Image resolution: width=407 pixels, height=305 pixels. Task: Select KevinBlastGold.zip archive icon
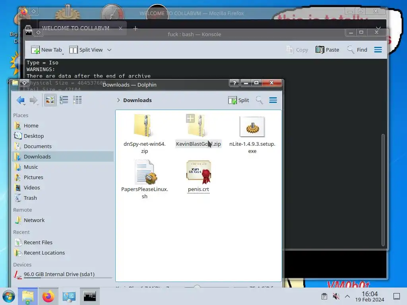tap(199, 125)
